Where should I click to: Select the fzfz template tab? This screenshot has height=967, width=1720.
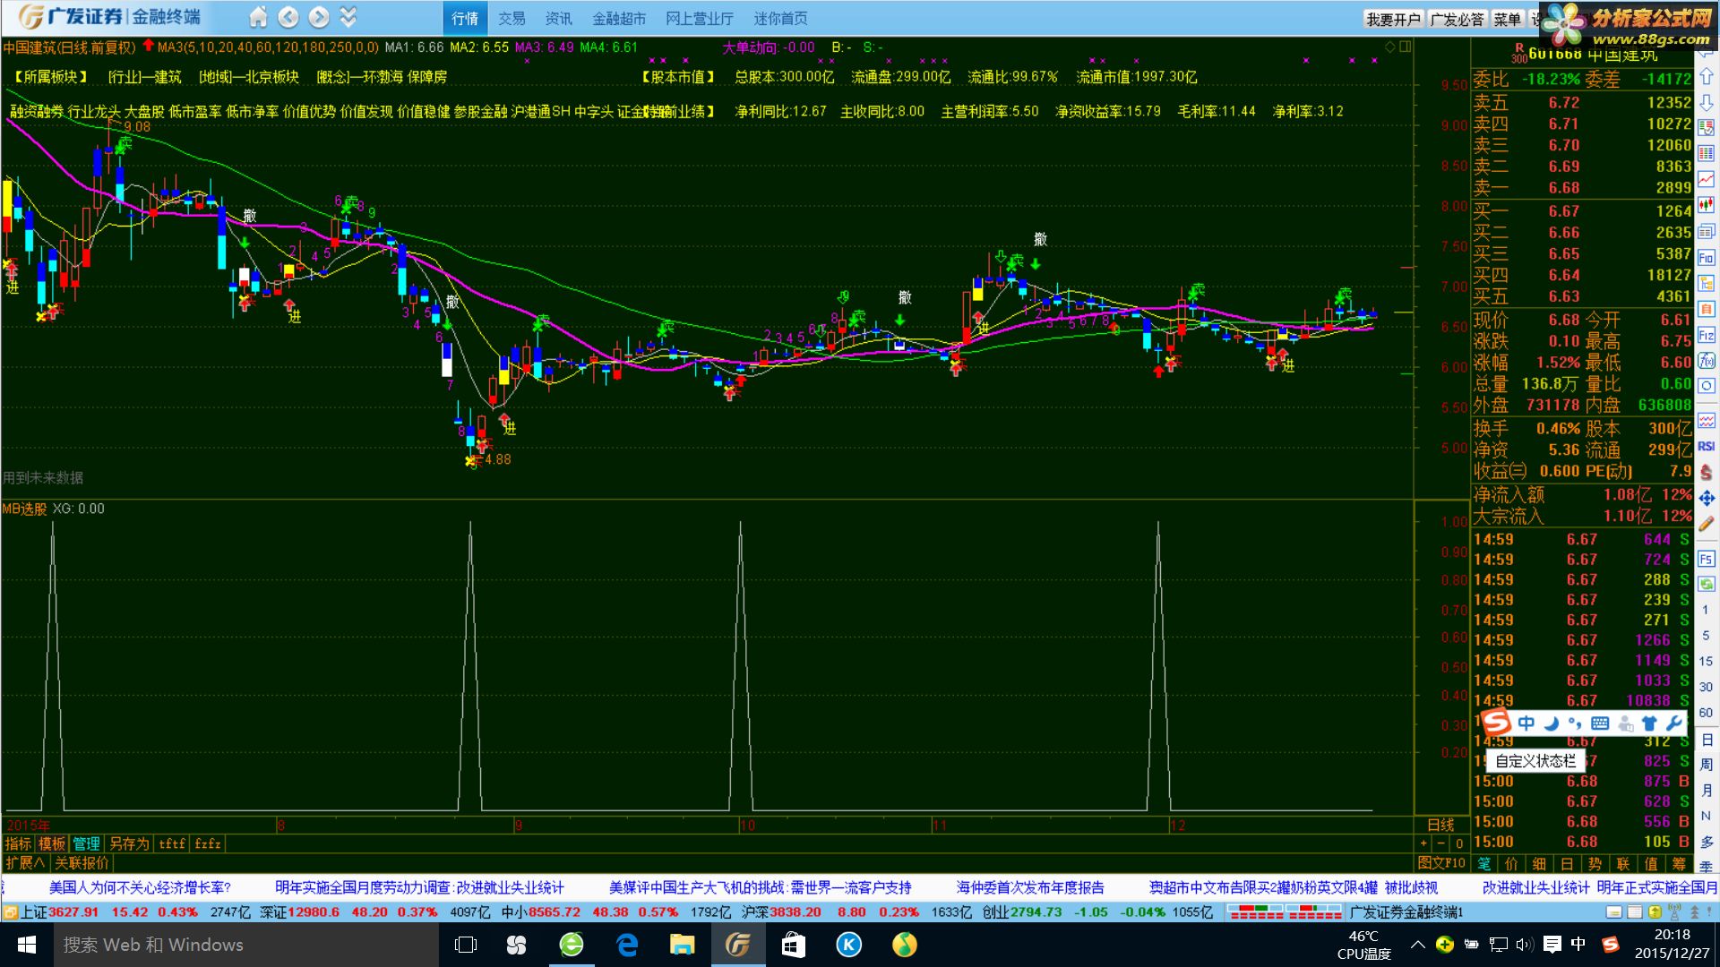pos(208,844)
